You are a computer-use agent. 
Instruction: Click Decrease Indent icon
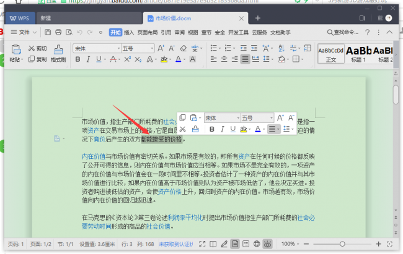(243, 48)
